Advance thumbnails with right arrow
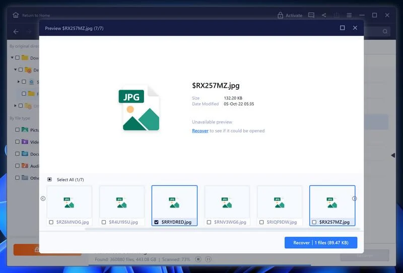 pyautogui.click(x=354, y=198)
